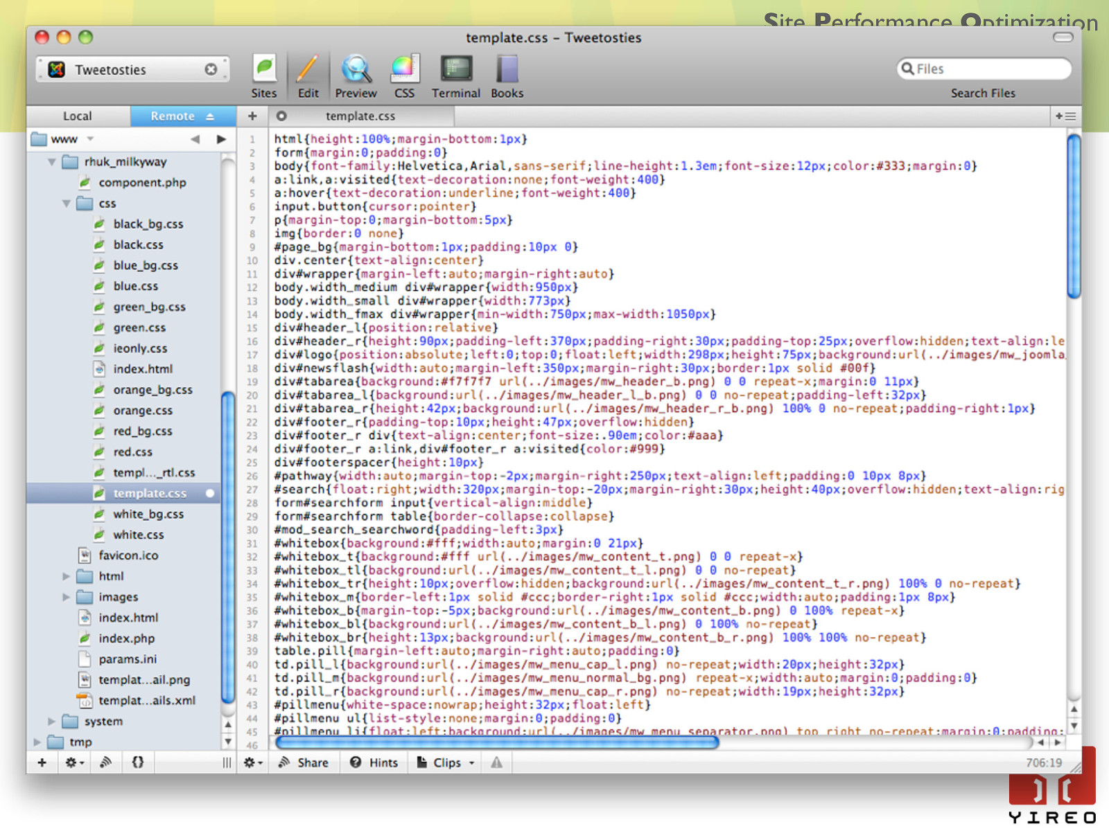Screen dimensions: 1109x831
Task: Open the CSS color wheel icon
Action: click(x=405, y=69)
